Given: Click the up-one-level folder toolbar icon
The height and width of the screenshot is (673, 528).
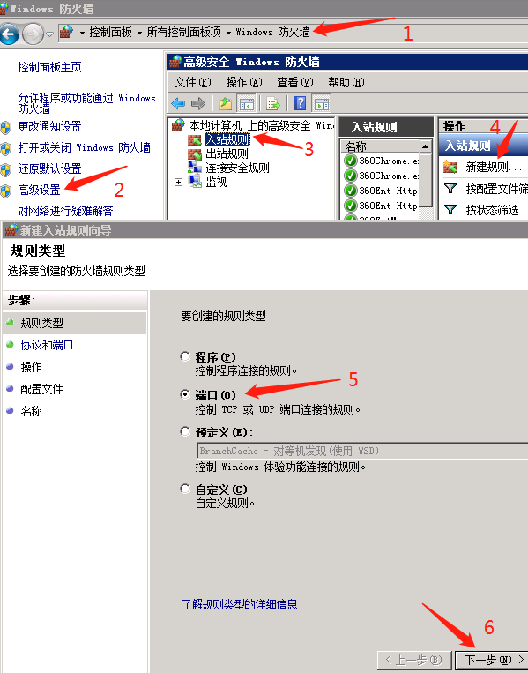Looking at the screenshot, I should pyautogui.click(x=226, y=103).
